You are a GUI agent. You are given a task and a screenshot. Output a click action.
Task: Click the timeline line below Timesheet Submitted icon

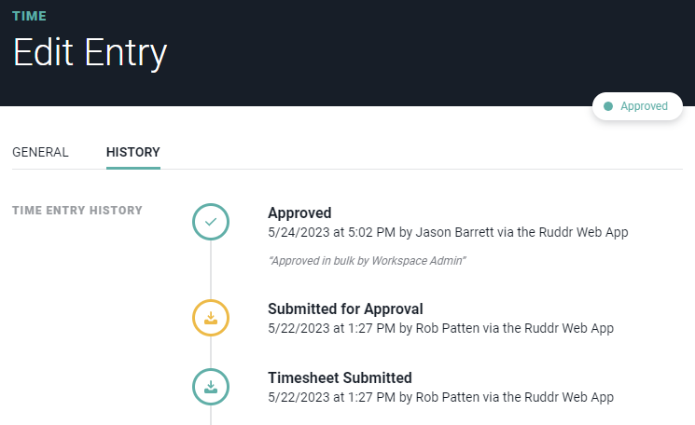(x=211, y=416)
